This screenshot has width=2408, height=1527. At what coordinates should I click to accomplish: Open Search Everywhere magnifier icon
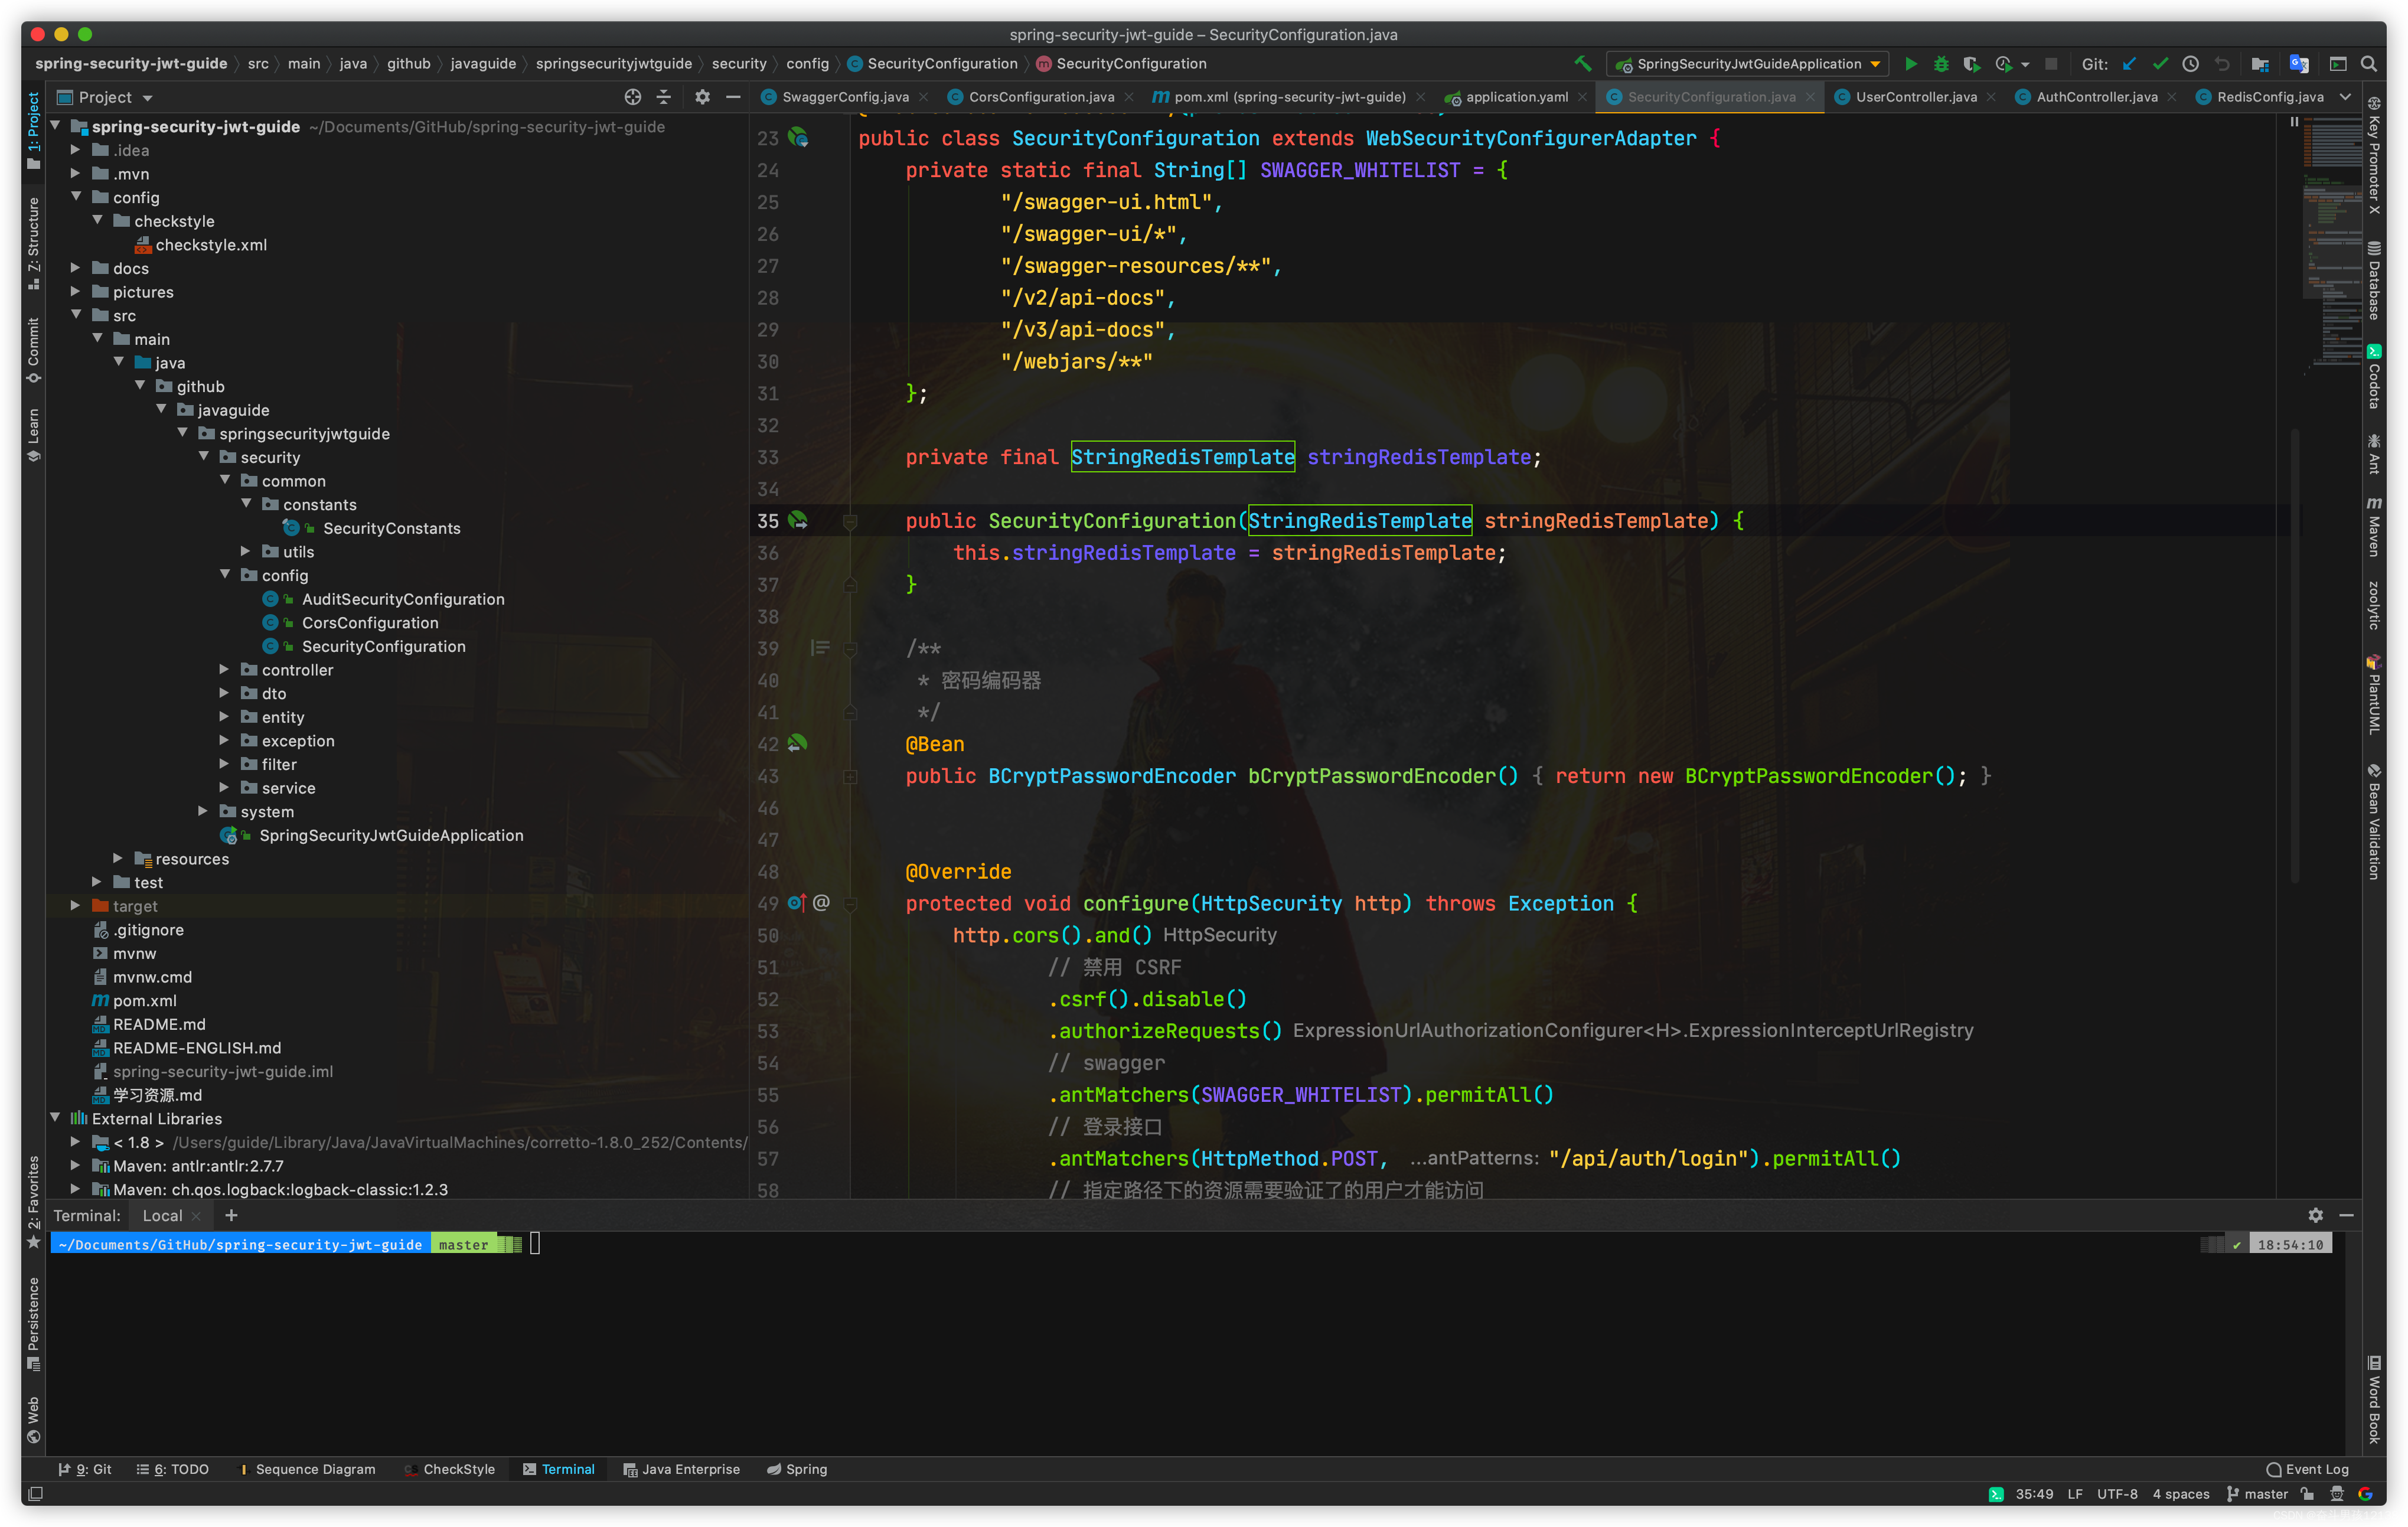pos(2369,64)
